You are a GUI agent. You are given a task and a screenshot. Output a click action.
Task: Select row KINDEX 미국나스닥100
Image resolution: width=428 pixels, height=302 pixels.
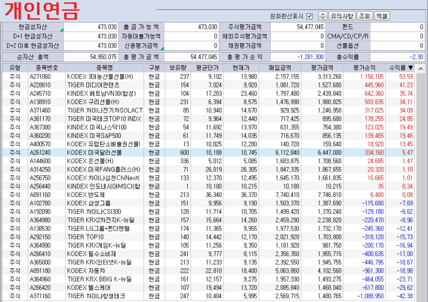click(209, 127)
